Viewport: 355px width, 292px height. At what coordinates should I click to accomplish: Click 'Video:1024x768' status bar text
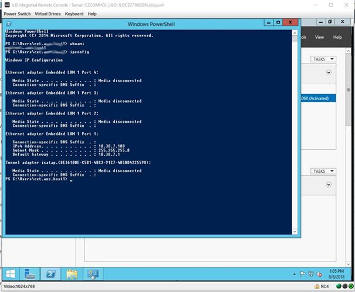coord(19,286)
